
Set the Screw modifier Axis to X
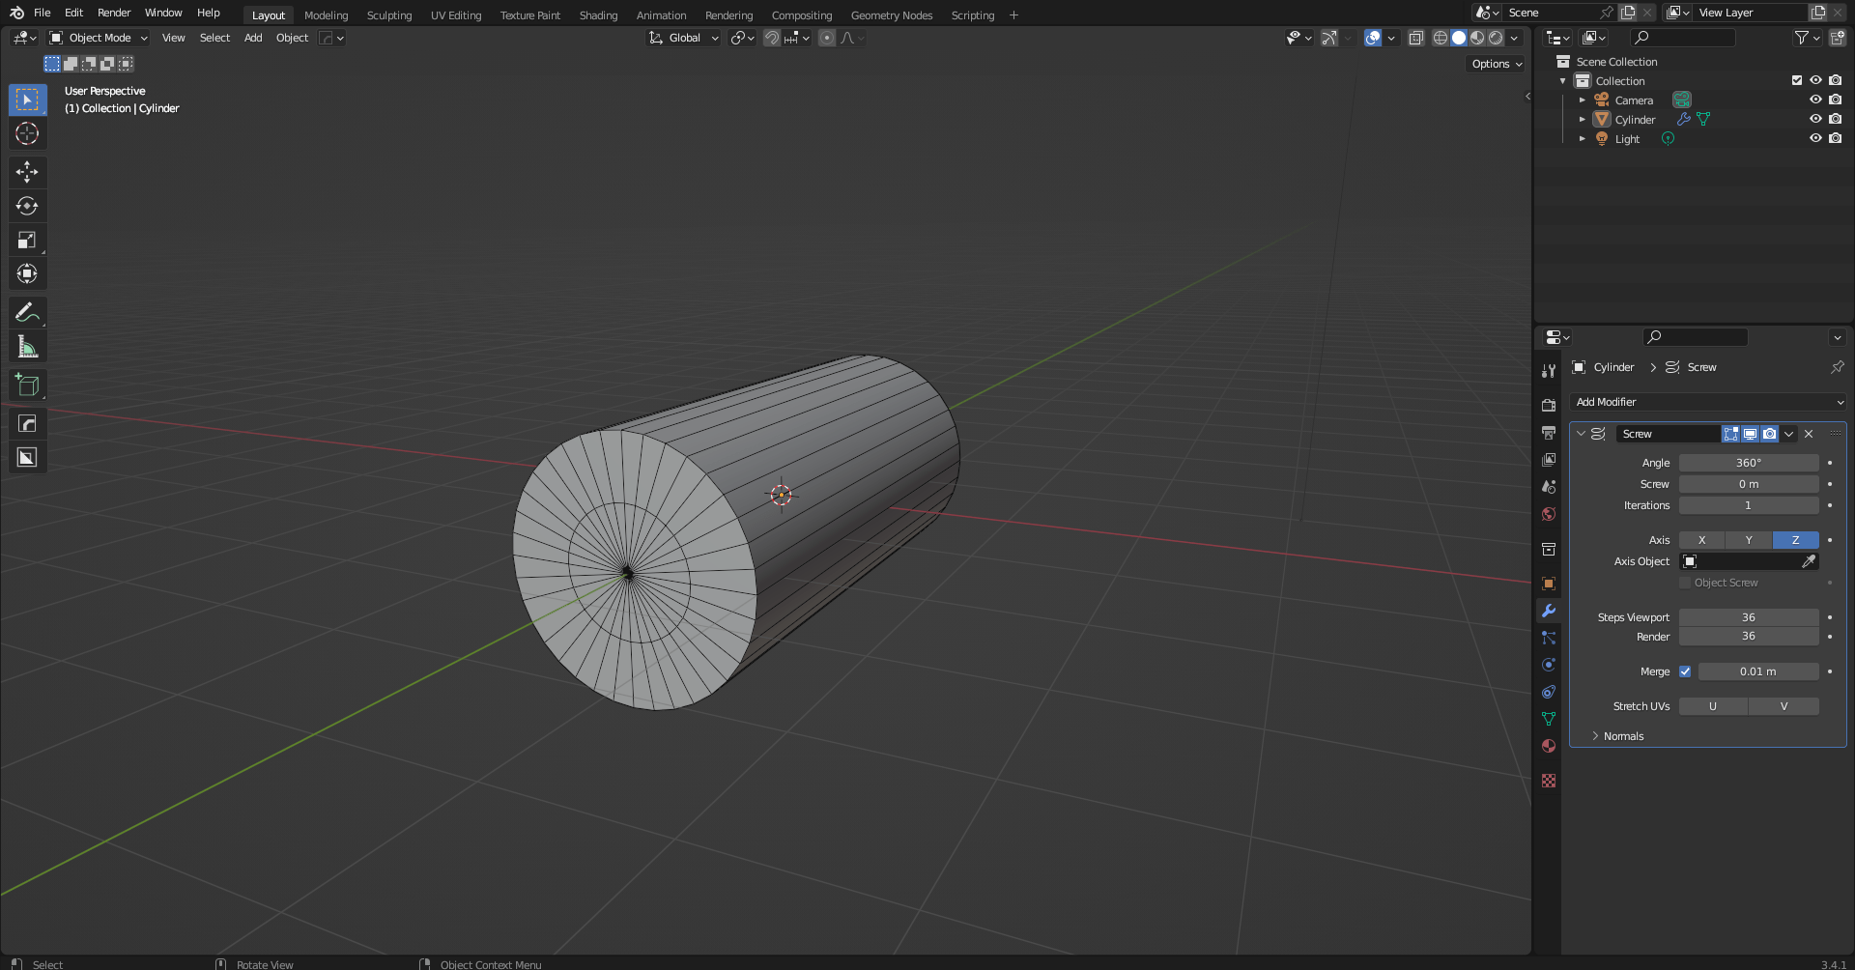tap(1701, 540)
